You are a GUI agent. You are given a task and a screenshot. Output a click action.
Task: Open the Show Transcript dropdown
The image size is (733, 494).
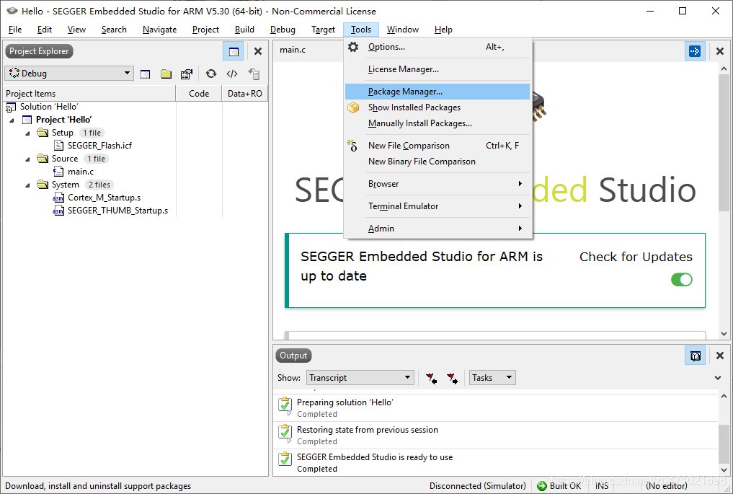pos(360,377)
